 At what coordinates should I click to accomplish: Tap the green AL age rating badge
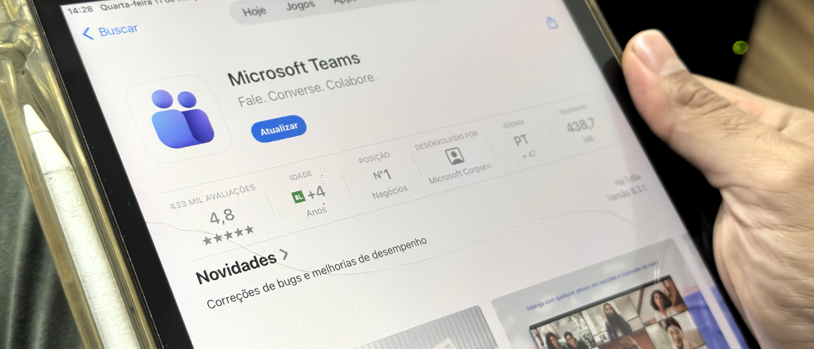[x=298, y=196]
